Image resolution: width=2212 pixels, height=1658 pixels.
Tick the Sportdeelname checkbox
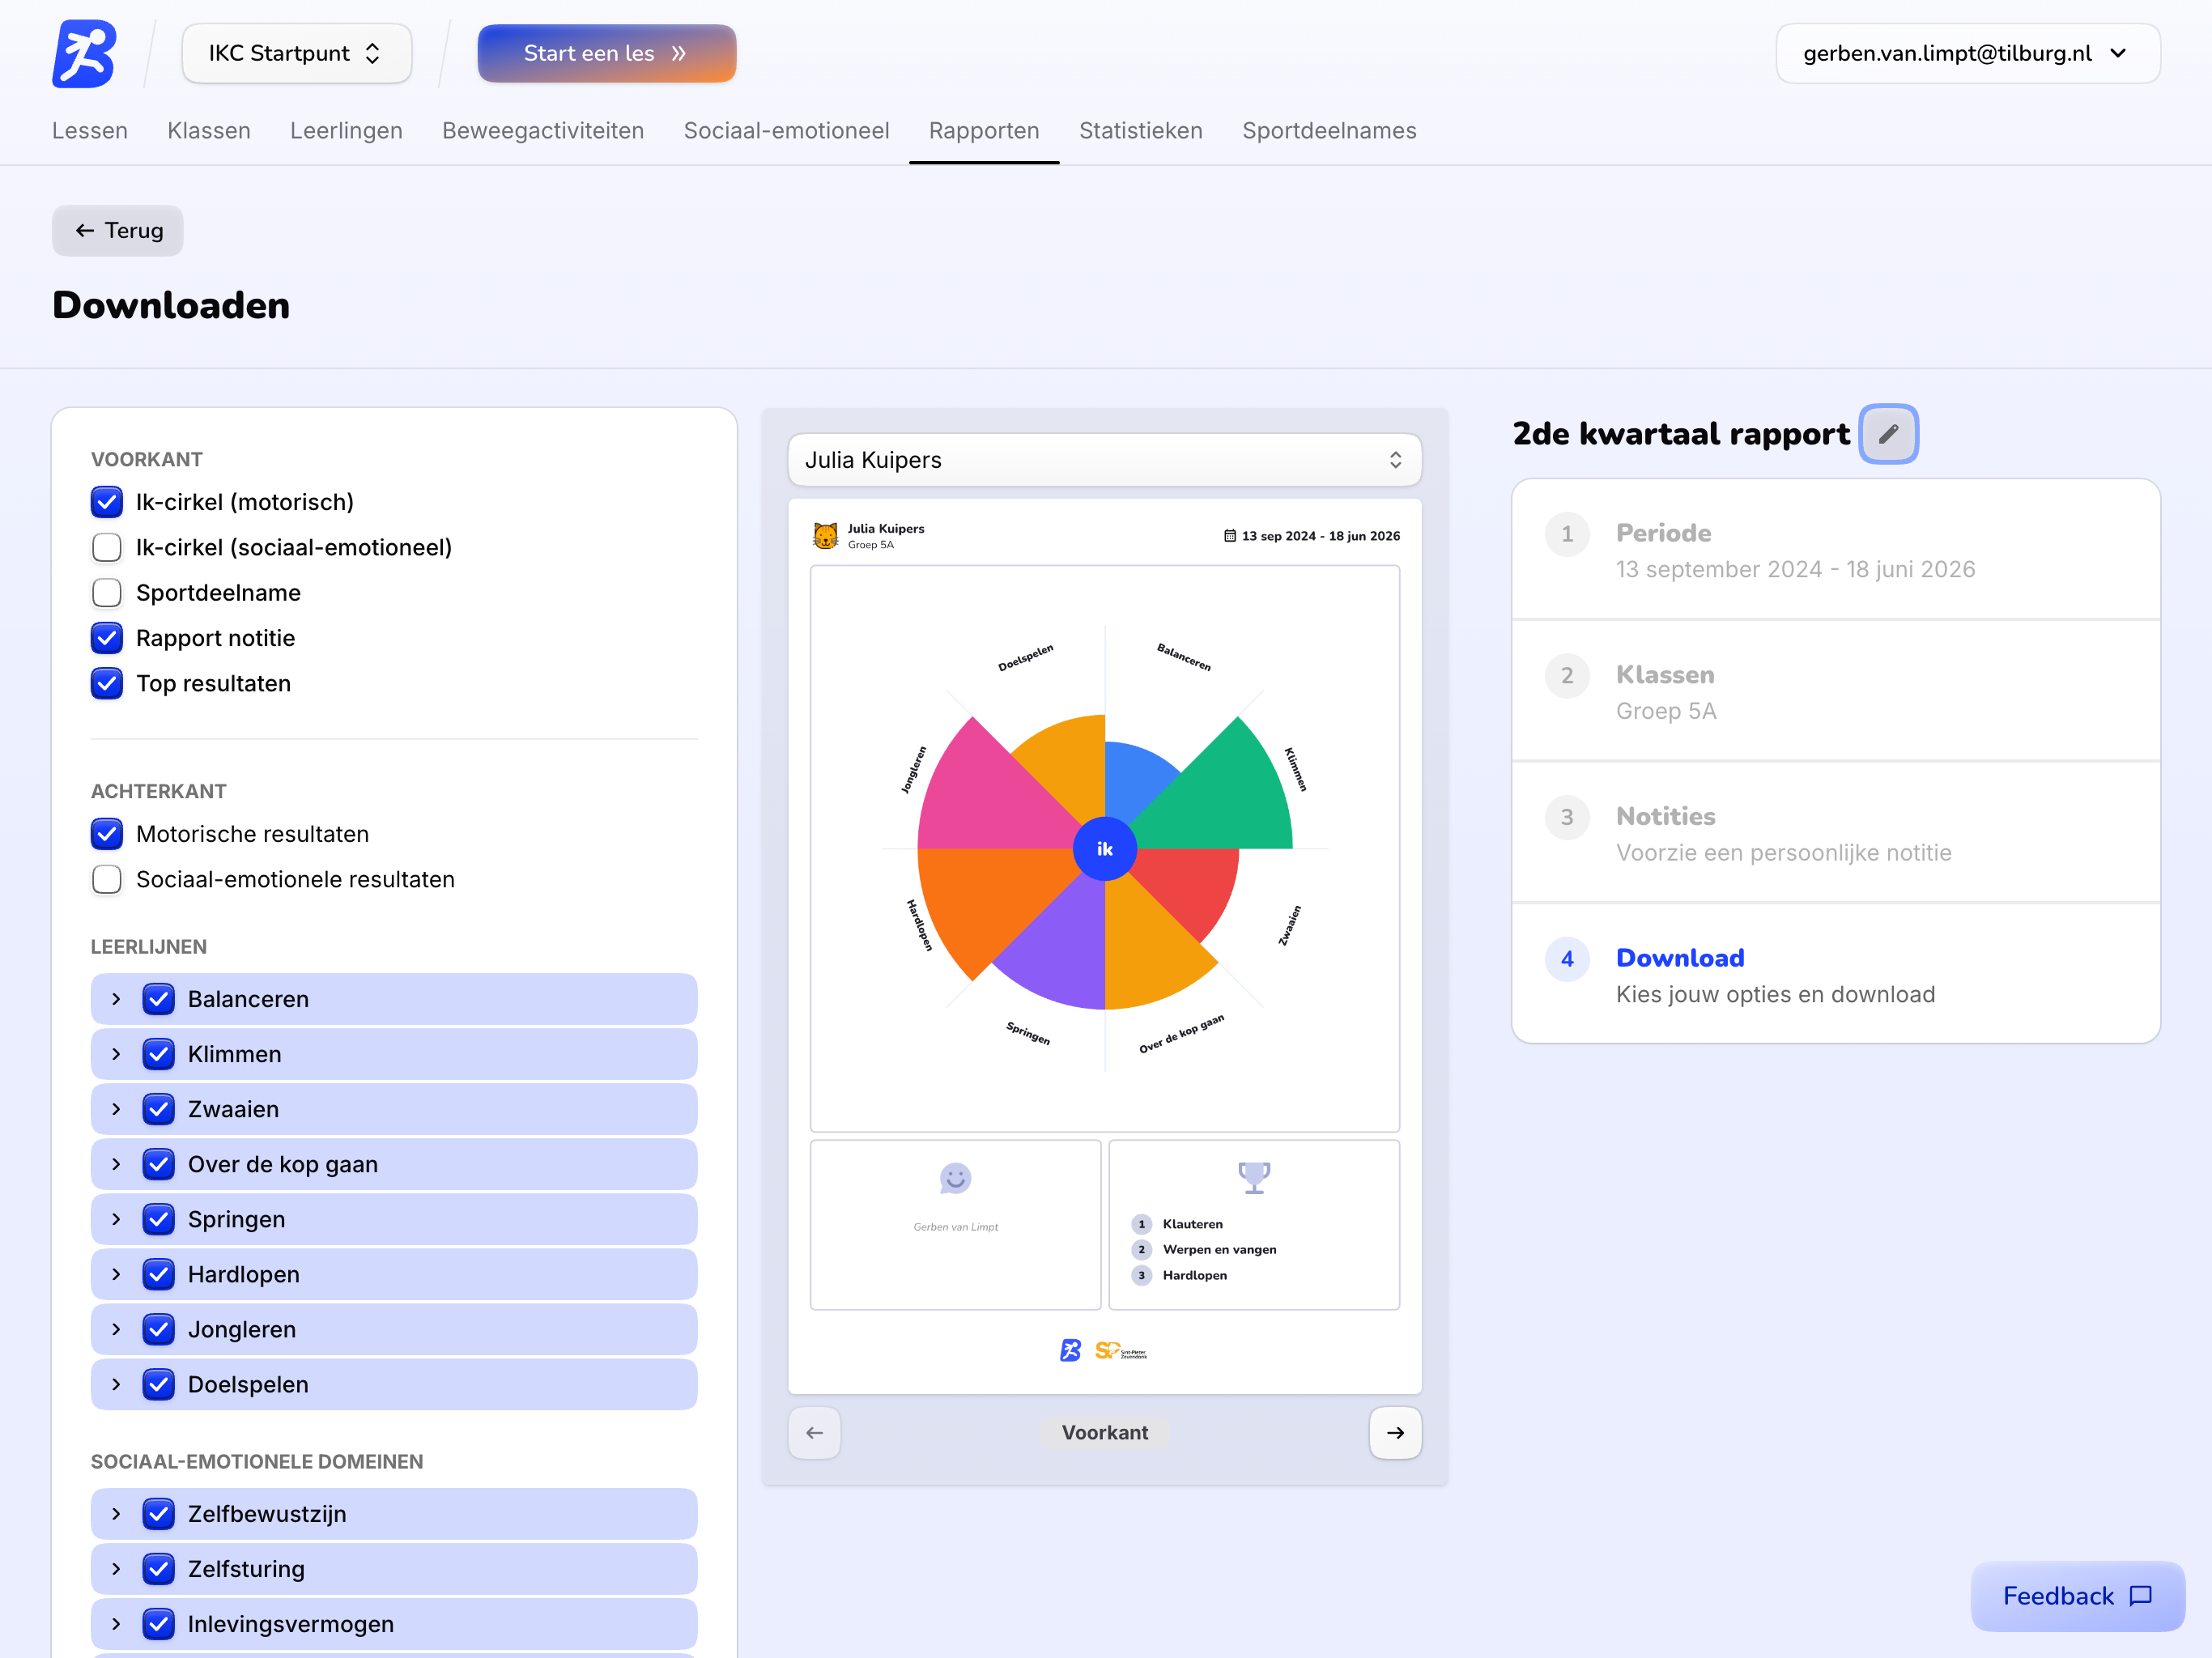coord(107,593)
